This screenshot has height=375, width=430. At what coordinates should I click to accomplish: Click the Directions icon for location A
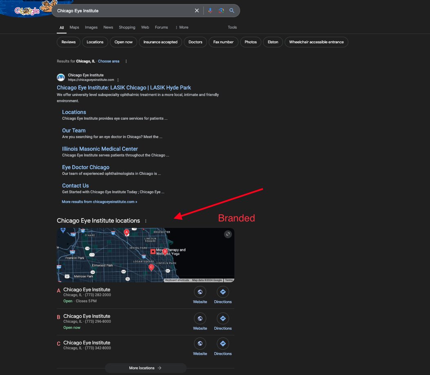[x=223, y=292]
